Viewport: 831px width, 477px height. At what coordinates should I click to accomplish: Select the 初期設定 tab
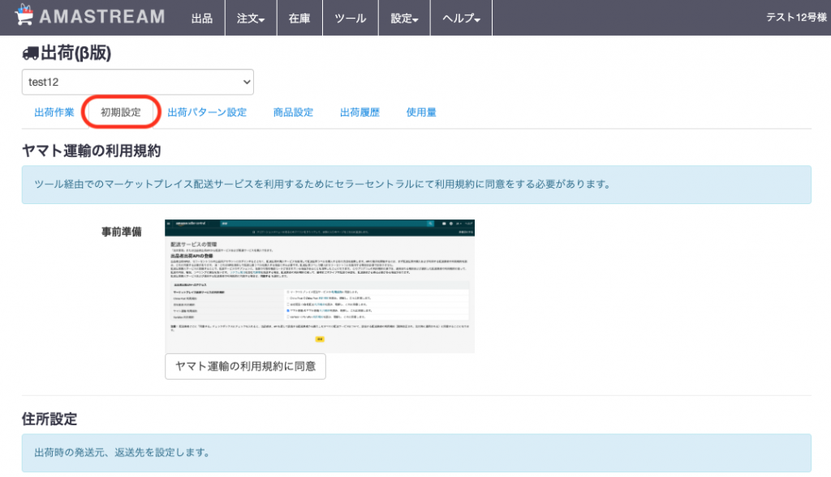(x=121, y=113)
